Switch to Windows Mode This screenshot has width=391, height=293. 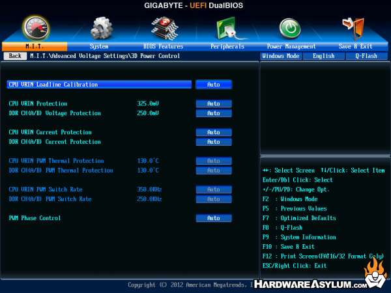click(x=281, y=56)
